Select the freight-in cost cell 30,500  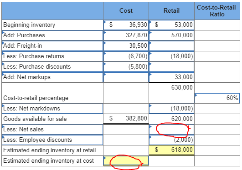[x=126, y=46]
